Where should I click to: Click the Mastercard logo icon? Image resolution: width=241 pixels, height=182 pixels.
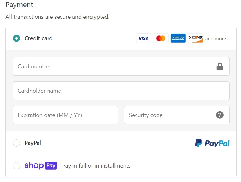pos(161,38)
